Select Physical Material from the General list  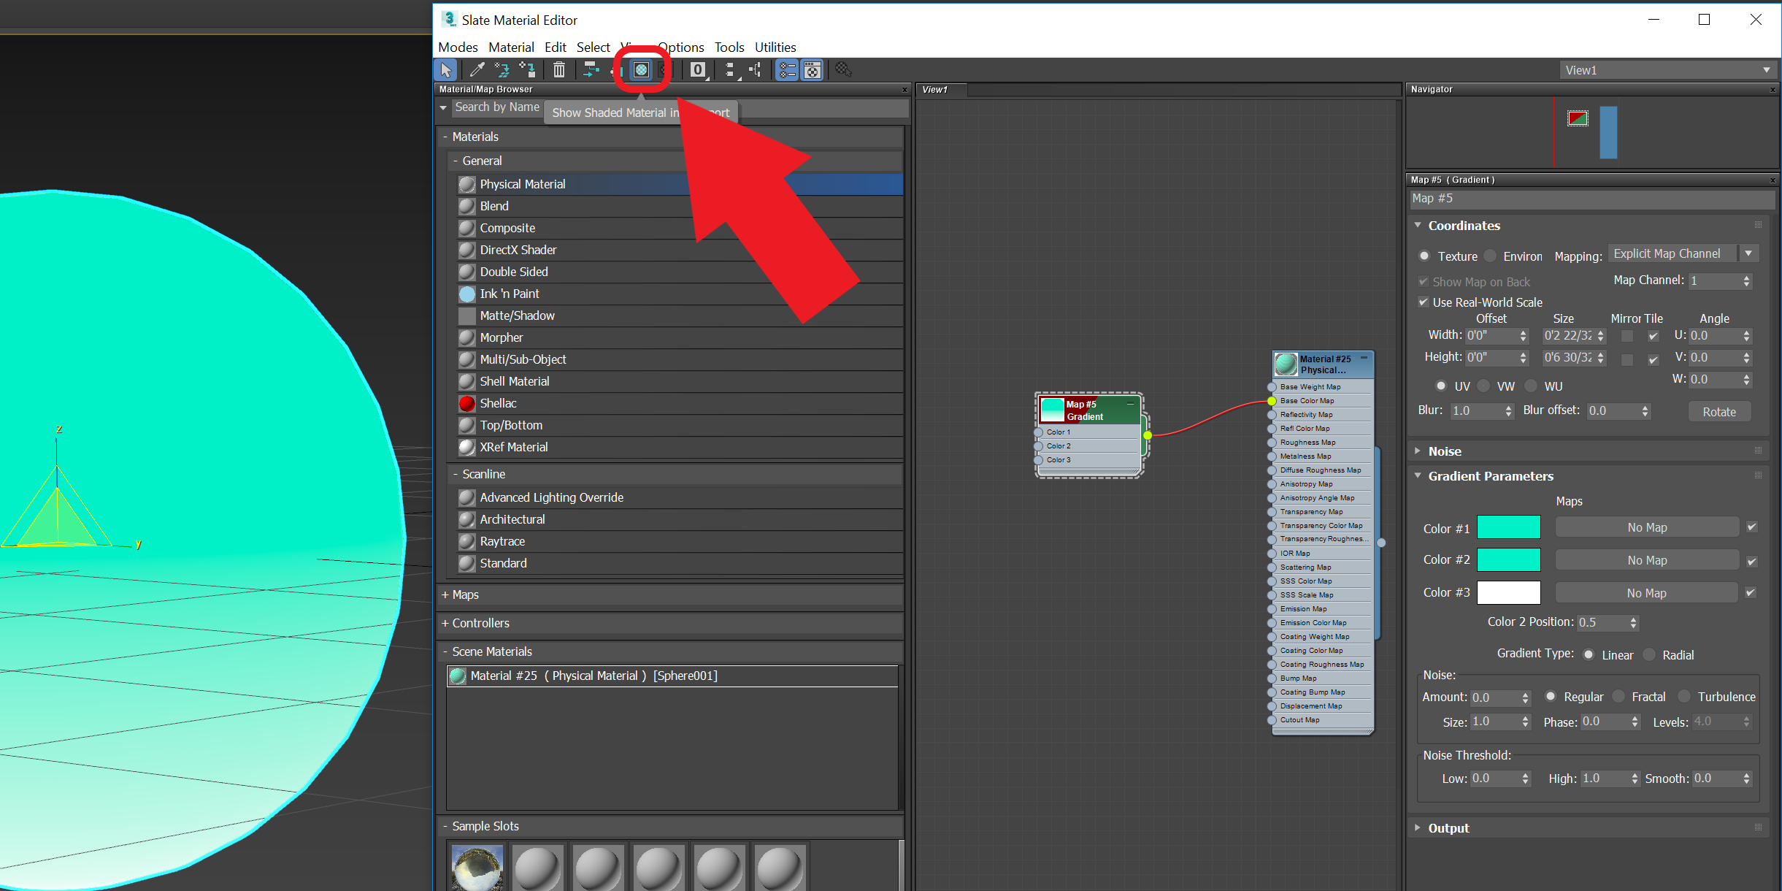[x=522, y=183]
